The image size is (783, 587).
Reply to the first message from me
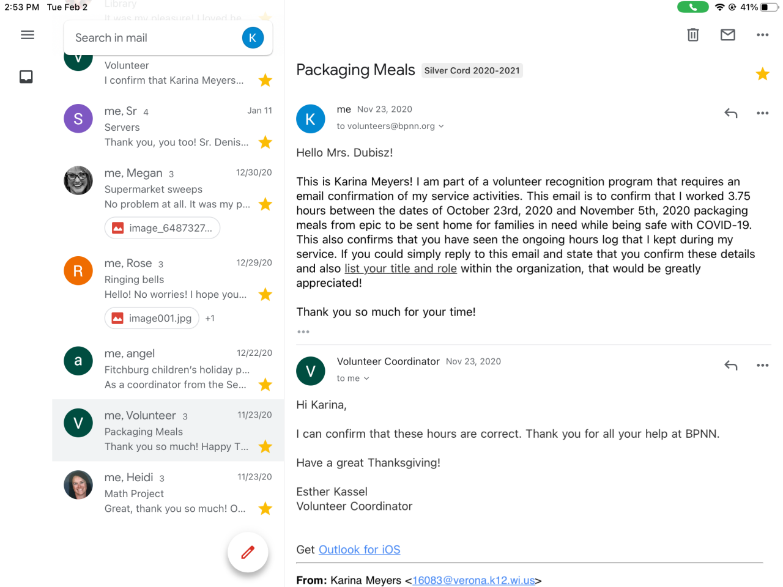pyautogui.click(x=730, y=113)
